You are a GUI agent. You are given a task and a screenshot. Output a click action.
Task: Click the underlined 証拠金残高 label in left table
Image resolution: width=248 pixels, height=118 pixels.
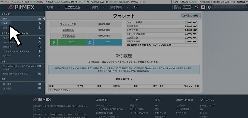click(x=68, y=30)
